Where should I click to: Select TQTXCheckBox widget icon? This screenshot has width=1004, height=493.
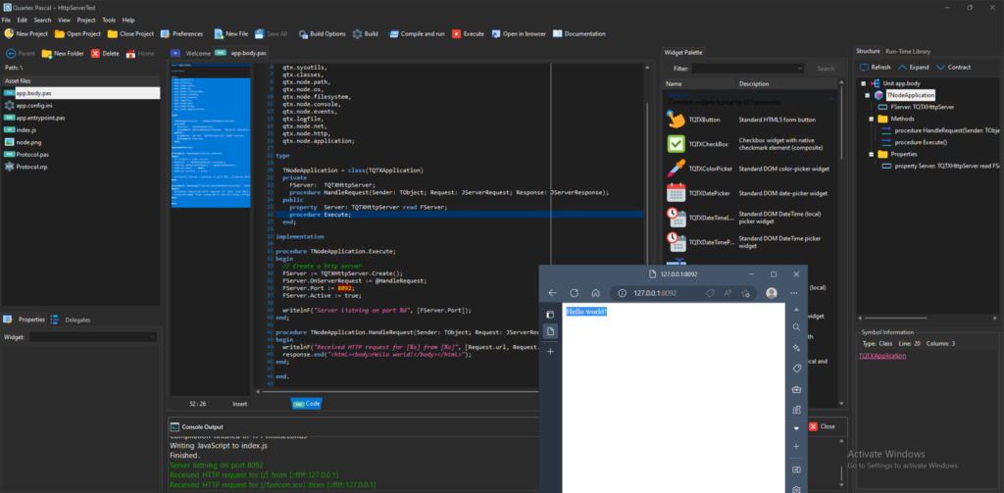click(676, 143)
